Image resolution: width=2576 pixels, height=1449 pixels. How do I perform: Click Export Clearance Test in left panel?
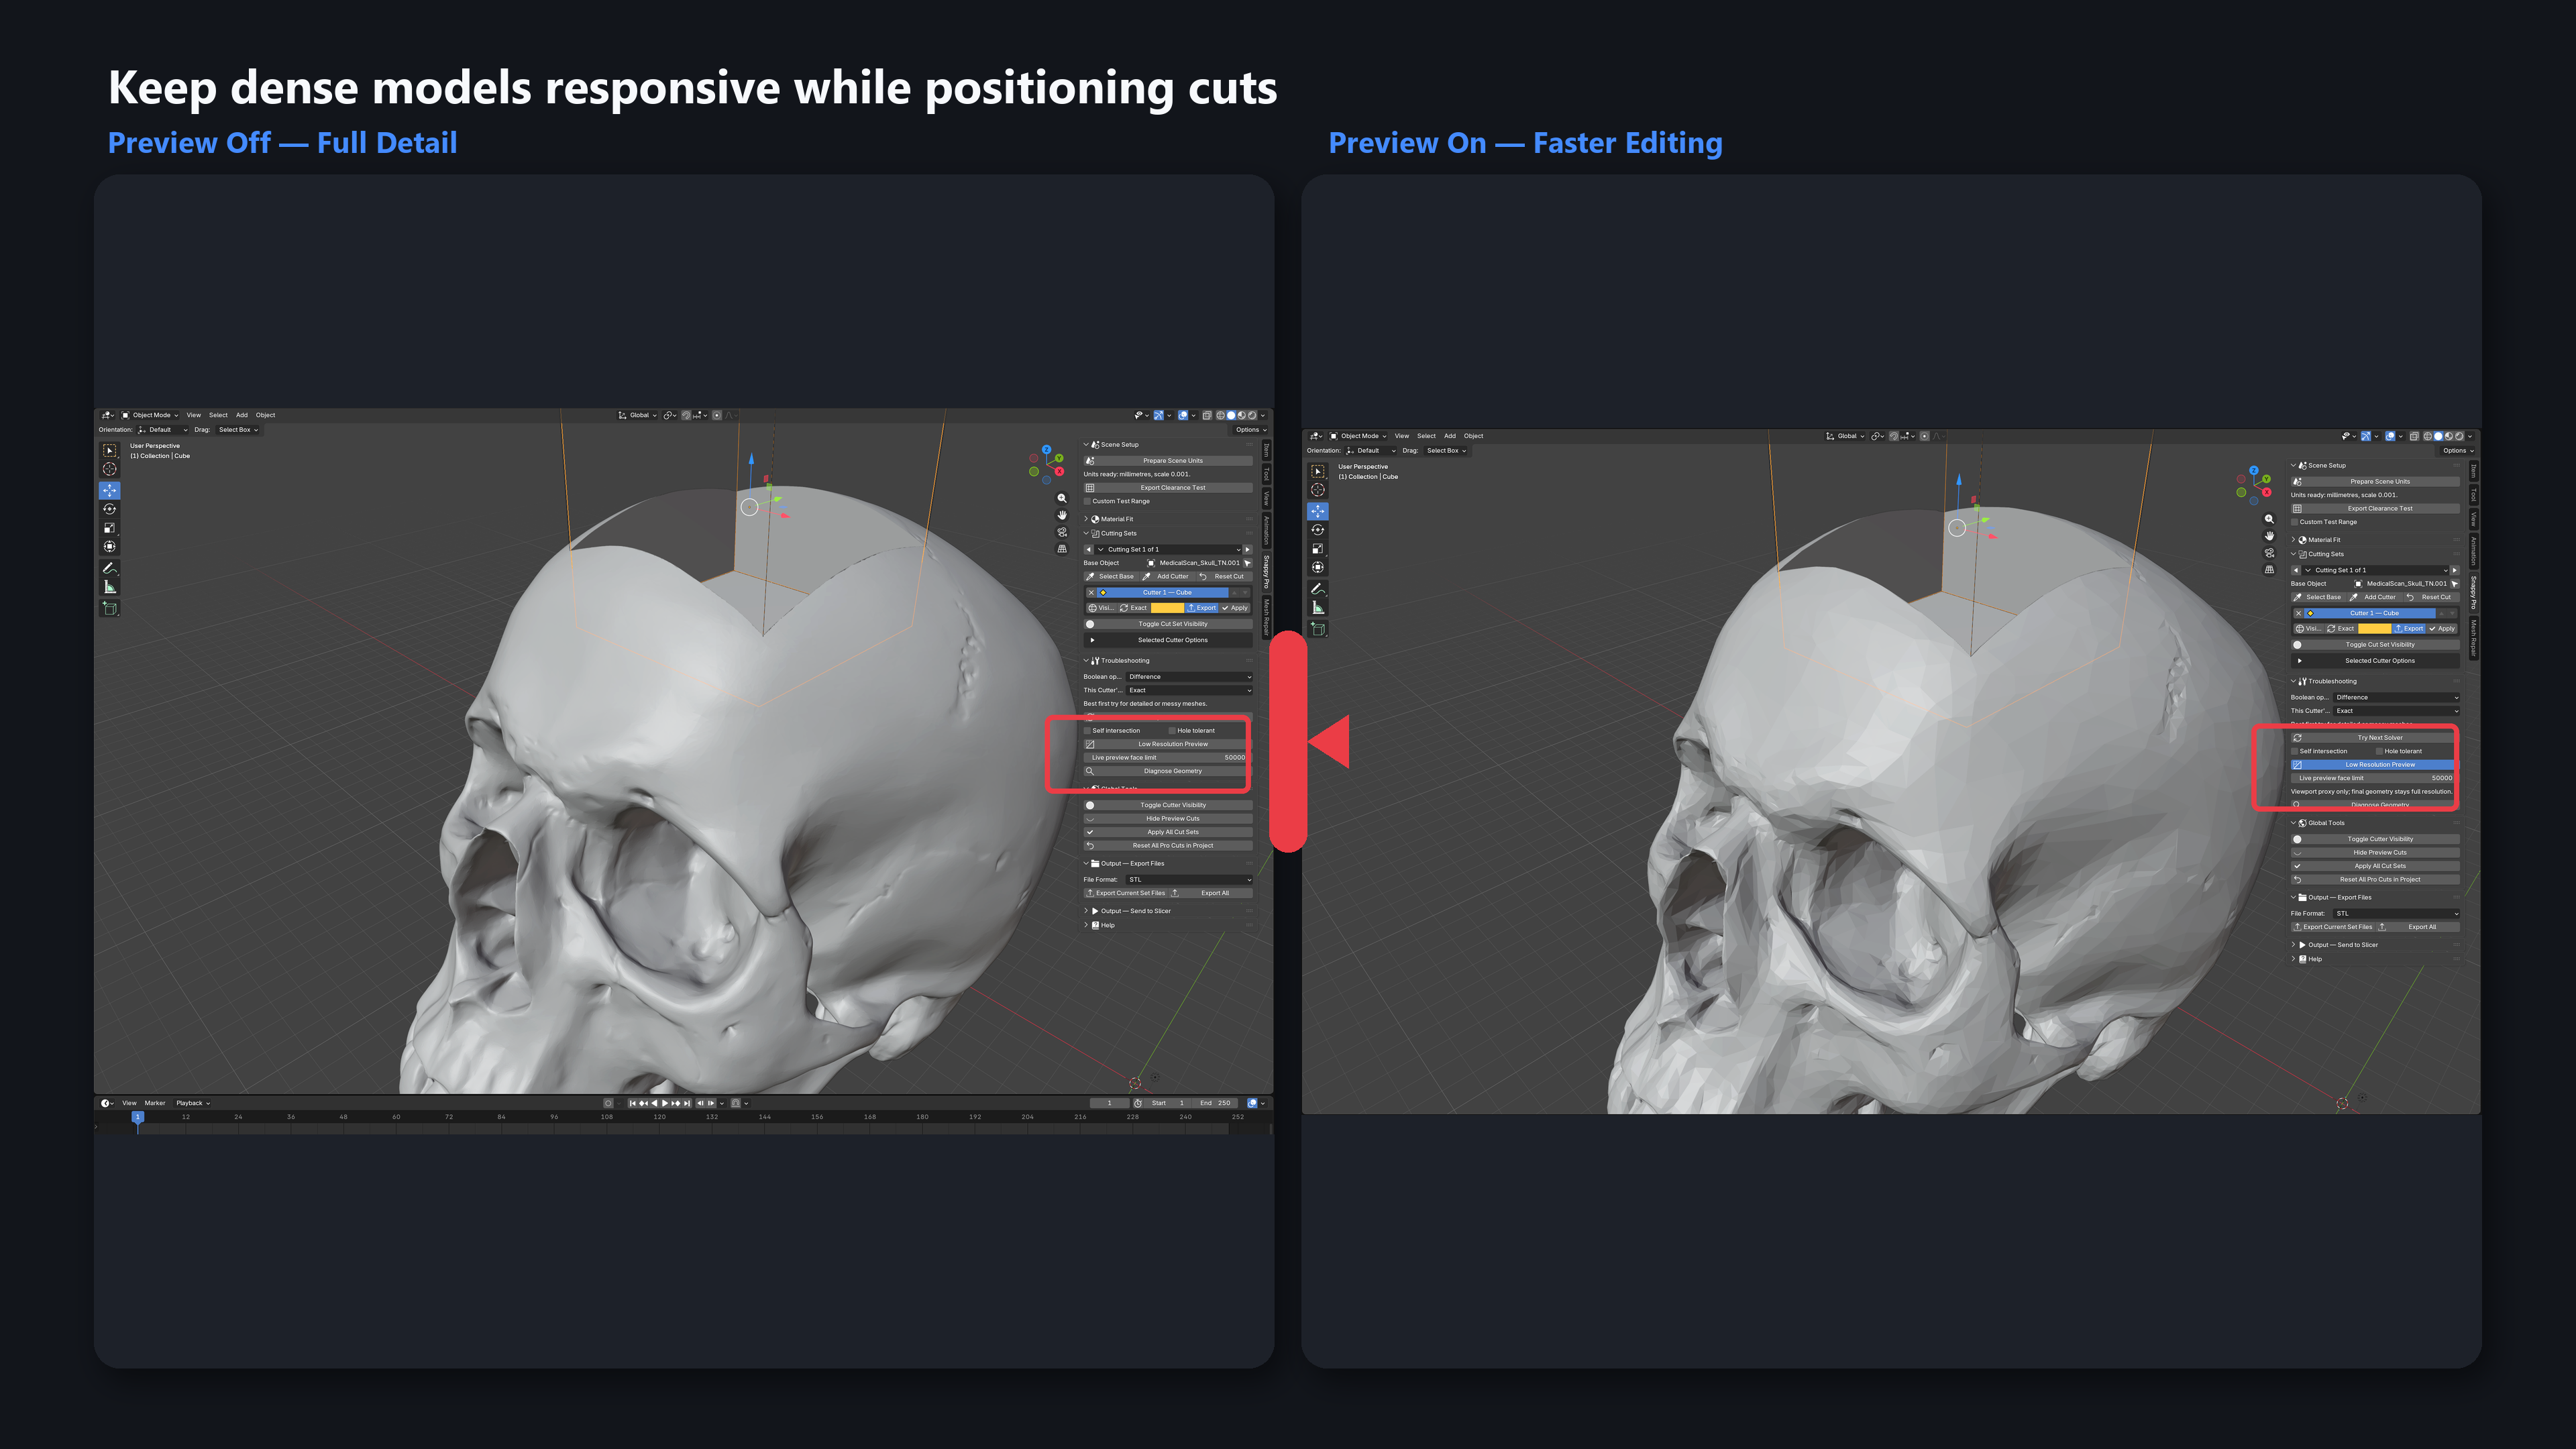point(1168,488)
